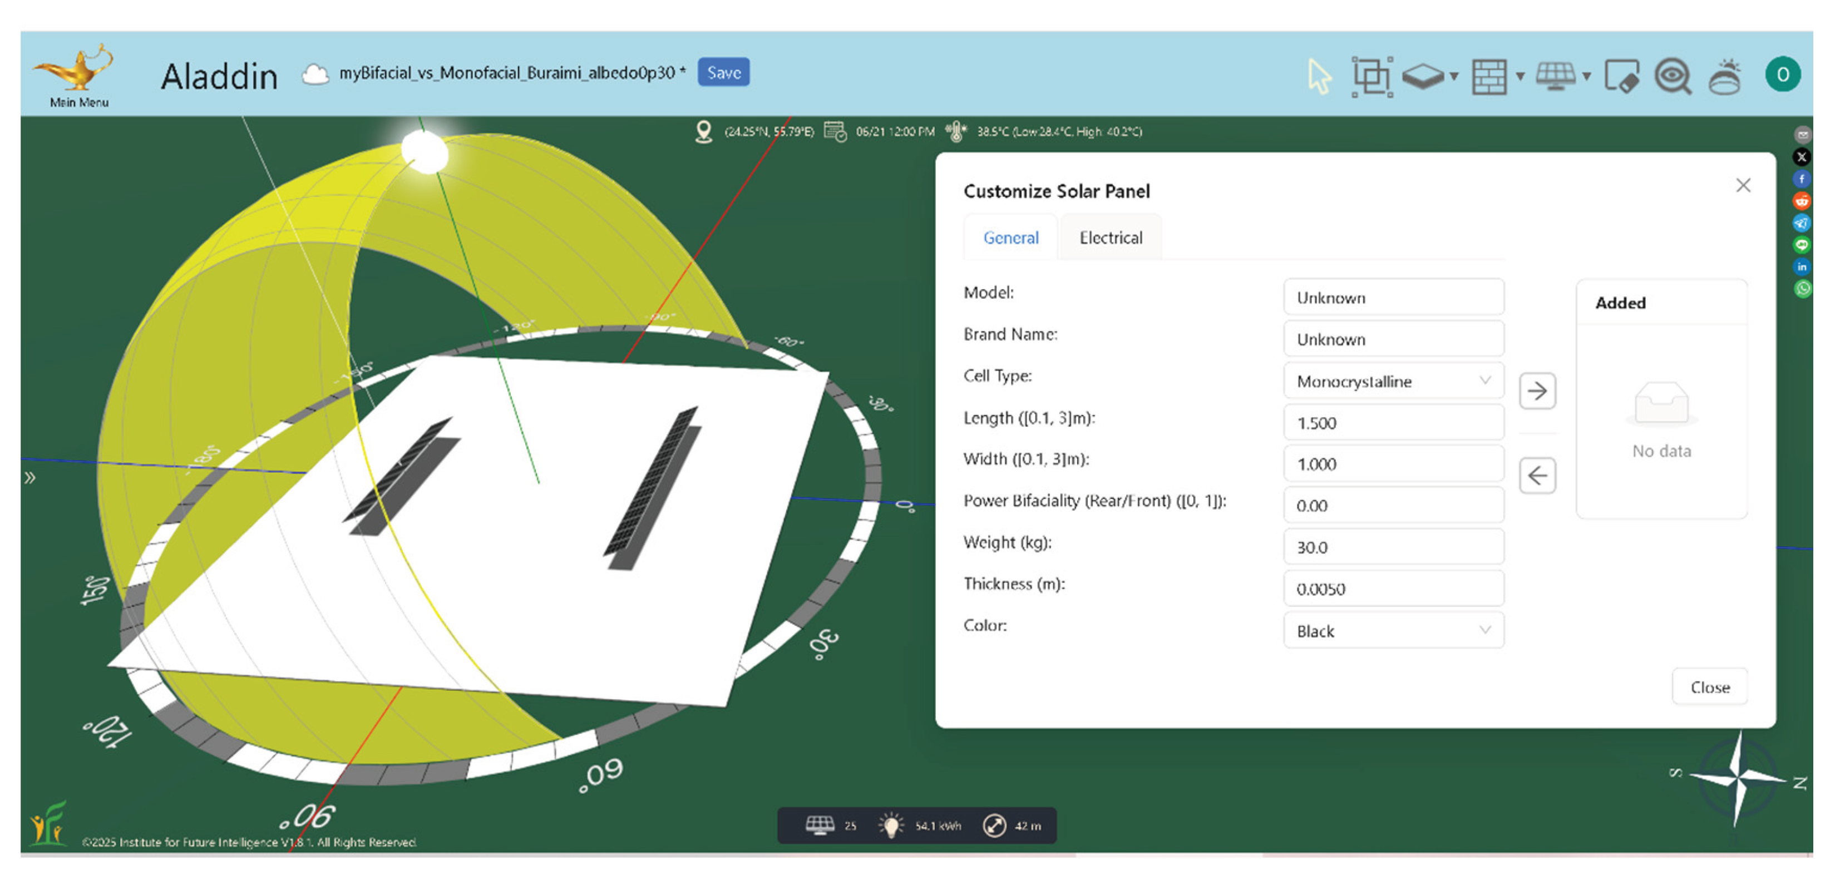Click right arrow to add panel
Screen dimensions: 1840x880
pos(1536,390)
